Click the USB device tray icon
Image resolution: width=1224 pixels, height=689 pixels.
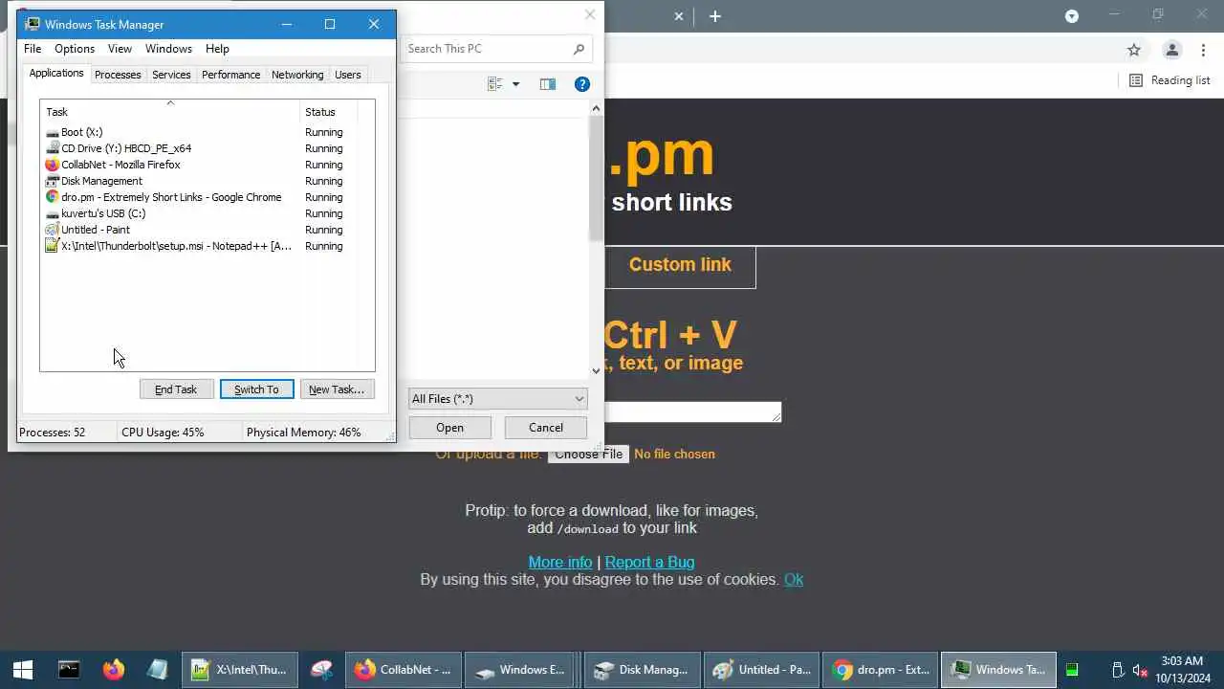tap(1117, 670)
